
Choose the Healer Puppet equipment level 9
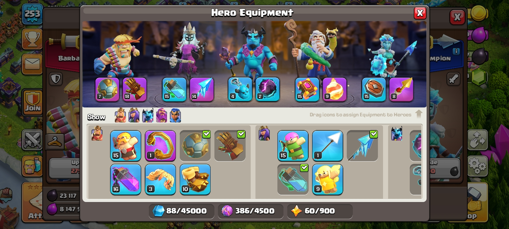(x=328, y=179)
